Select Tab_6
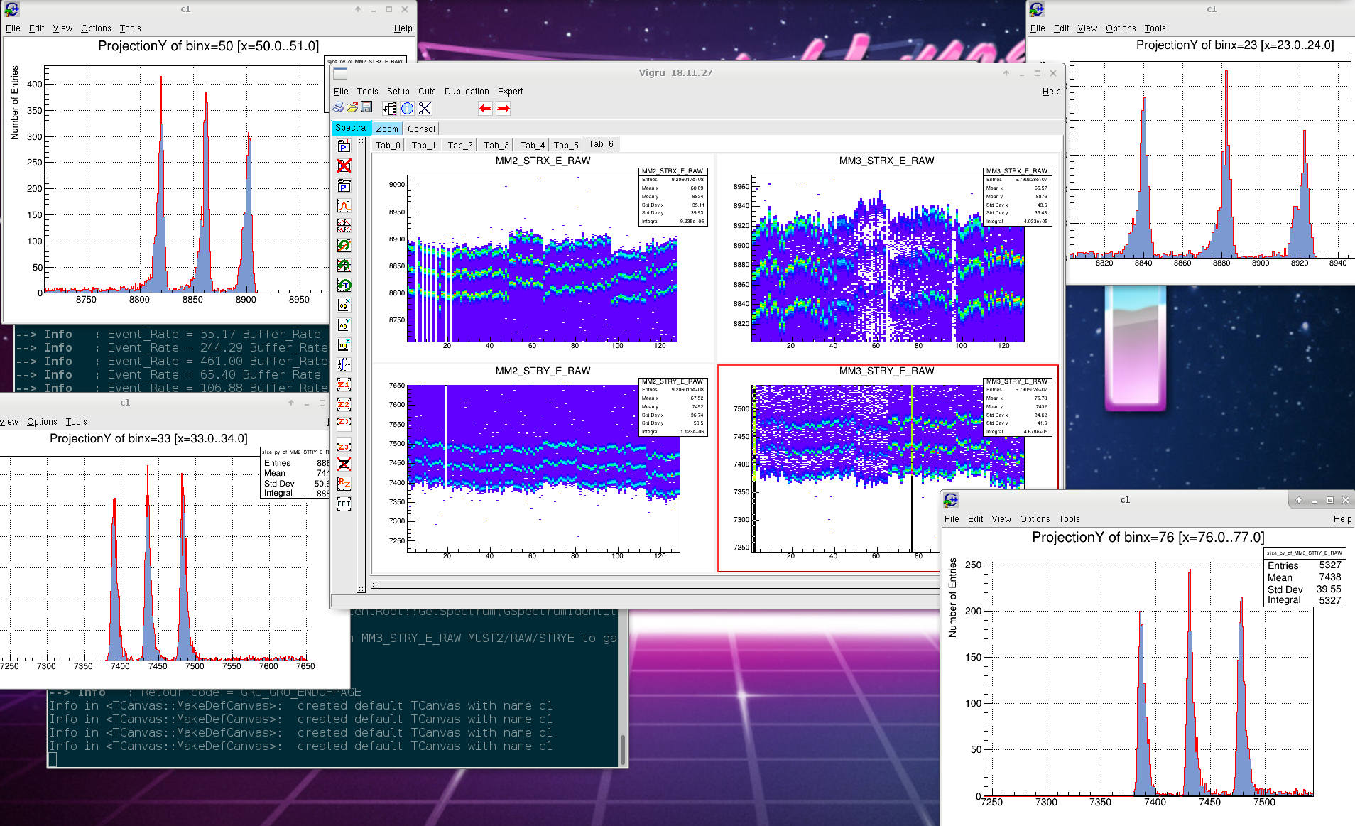 (x=601, y=144)
